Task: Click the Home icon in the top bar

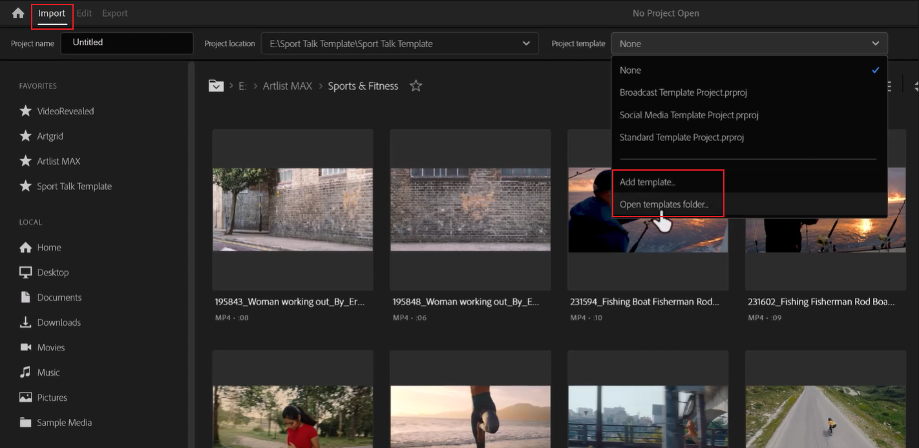Action: pyautogui.click(x=17, y=12)
